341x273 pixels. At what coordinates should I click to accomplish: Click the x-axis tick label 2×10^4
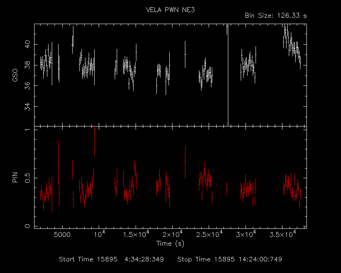[x=173, y=234]
